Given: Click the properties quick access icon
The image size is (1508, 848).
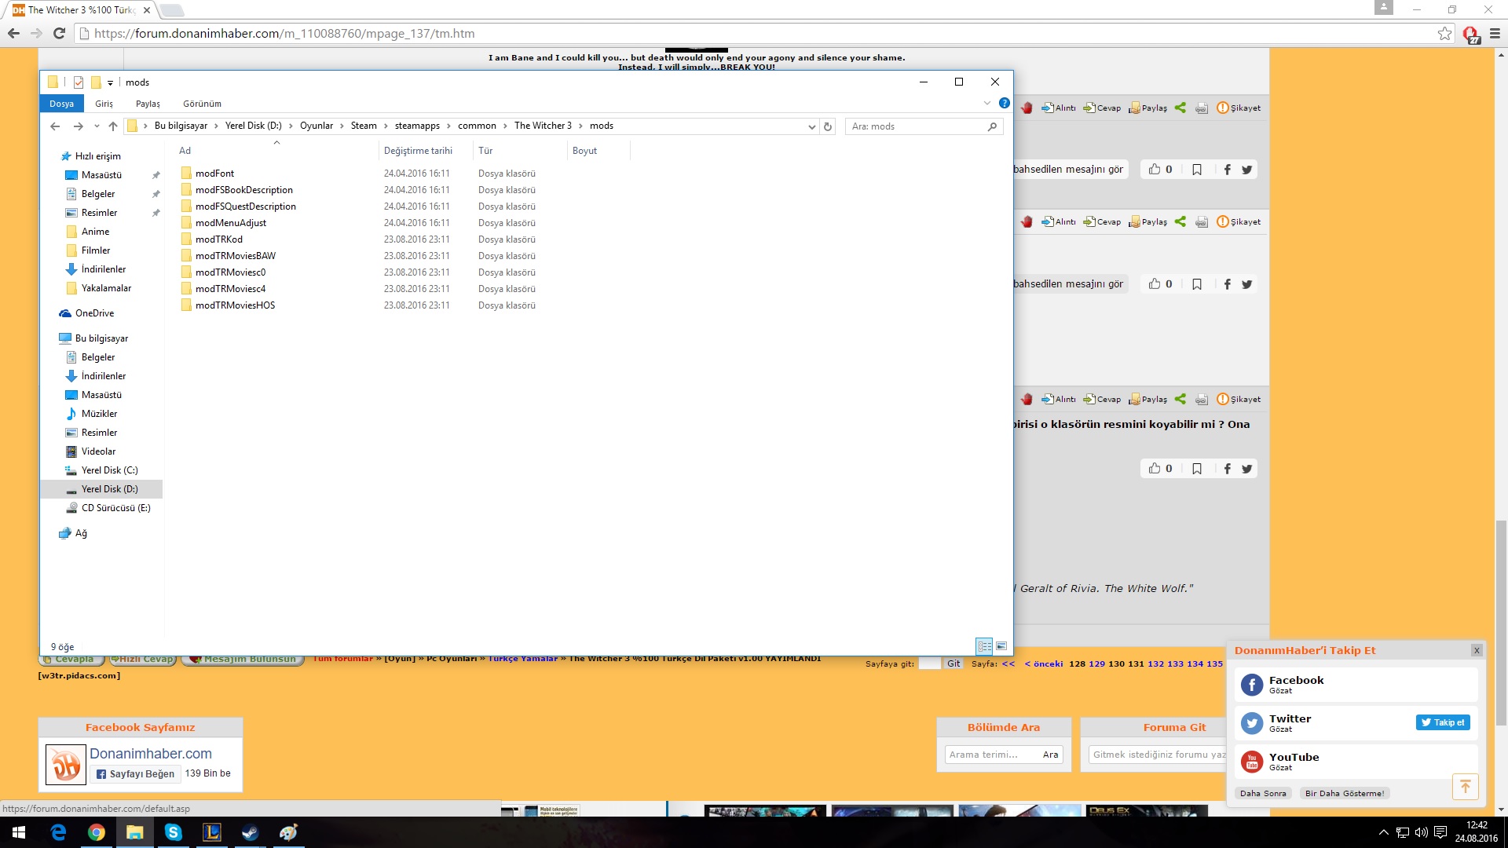Looking at the screenshot, I should tap(79, 82).
